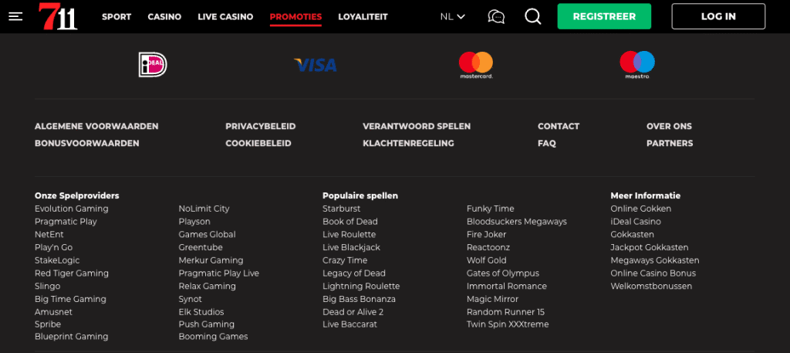Click the 711 logo

58,16
